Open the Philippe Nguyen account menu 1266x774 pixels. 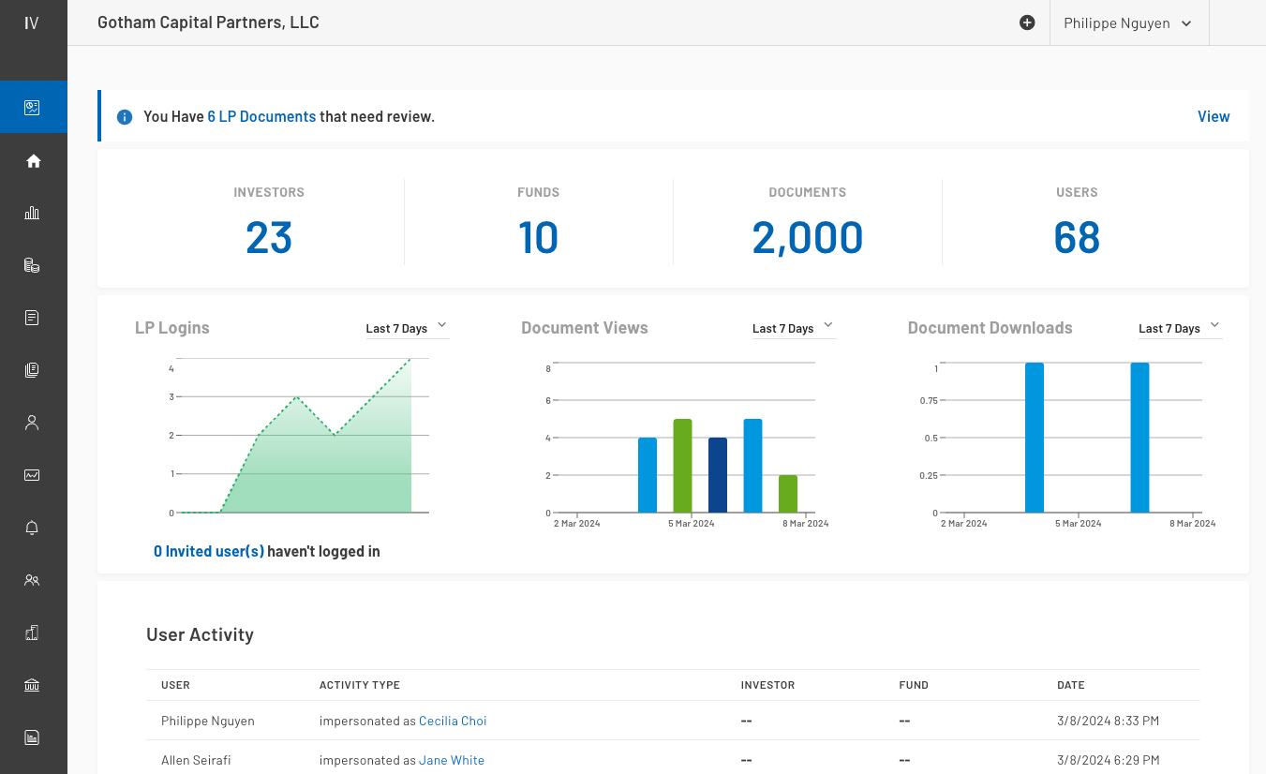pyautogui.click(x=1129, y=22)
